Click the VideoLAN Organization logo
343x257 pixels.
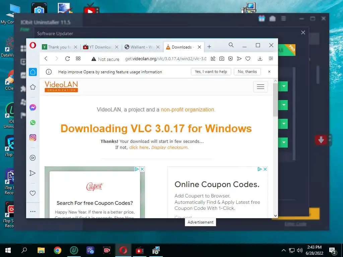click(x=61, y=87)
